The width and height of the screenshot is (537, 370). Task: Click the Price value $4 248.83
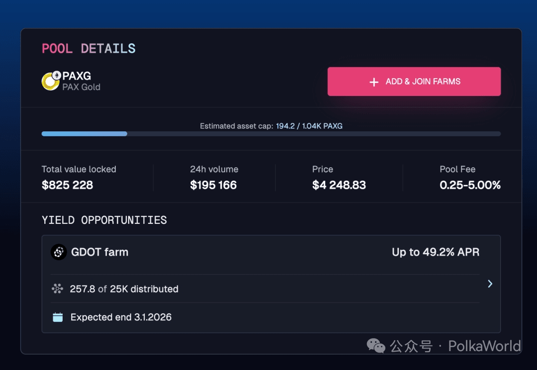click(339, 185)
